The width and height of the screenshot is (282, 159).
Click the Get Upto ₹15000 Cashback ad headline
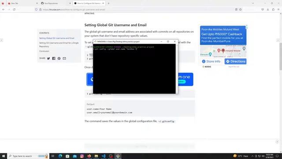[x=222, y=34]
